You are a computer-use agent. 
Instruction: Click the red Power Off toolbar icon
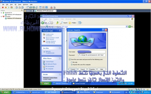click(3, 7)
